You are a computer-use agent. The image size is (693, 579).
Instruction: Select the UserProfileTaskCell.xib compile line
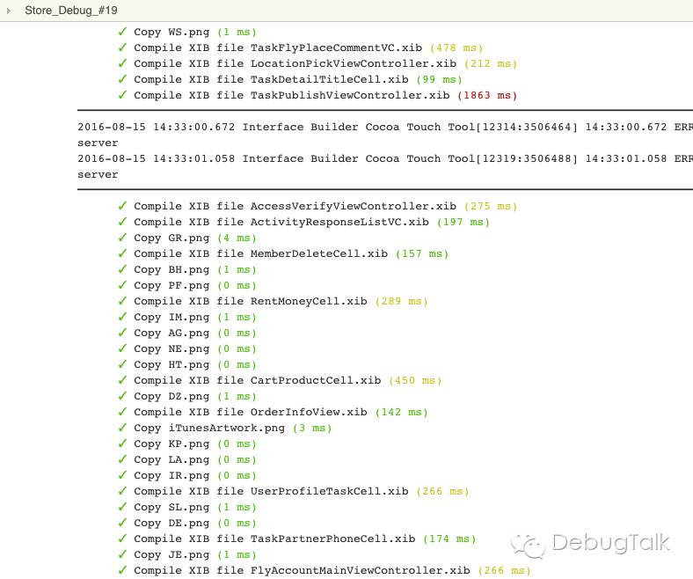coord(294,491)
